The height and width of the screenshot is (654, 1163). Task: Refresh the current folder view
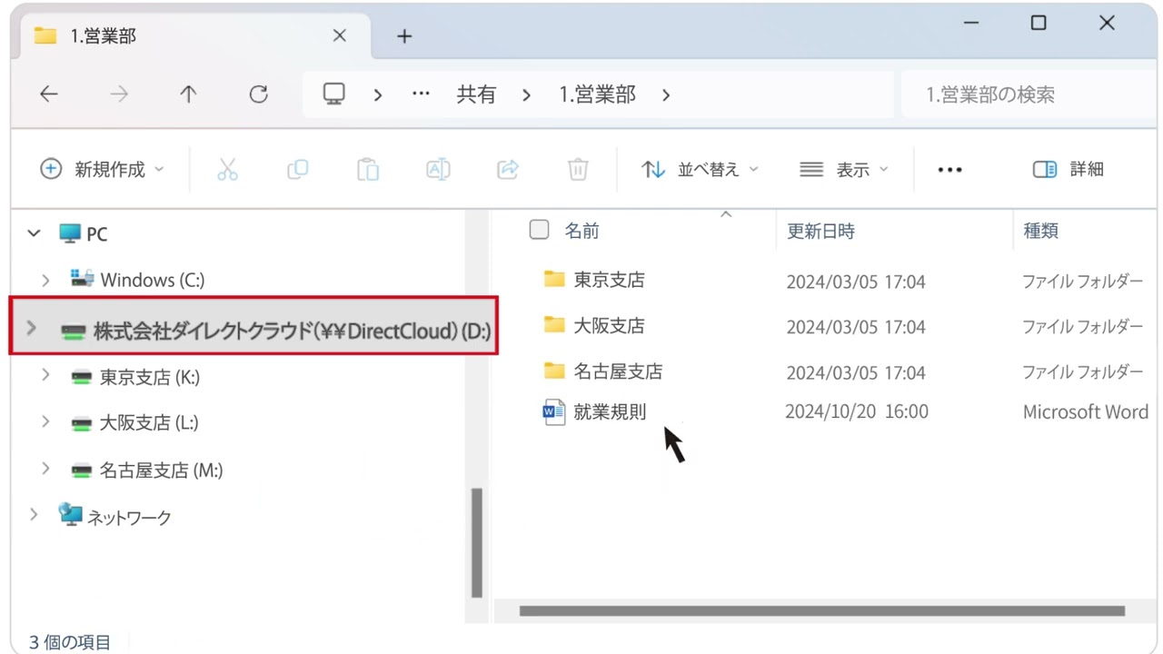coord(259,94)
